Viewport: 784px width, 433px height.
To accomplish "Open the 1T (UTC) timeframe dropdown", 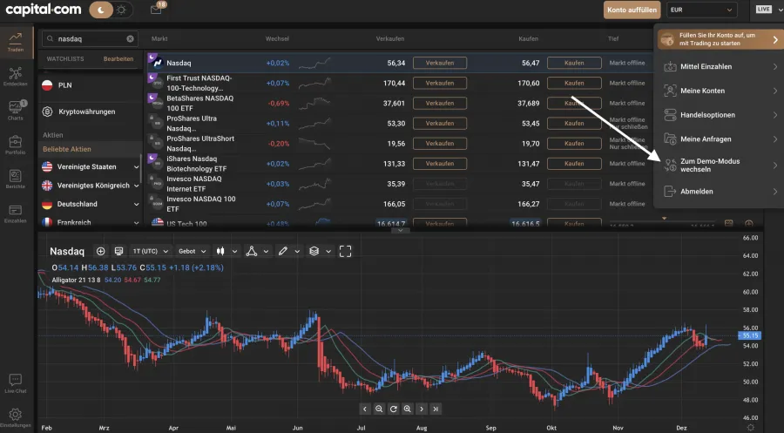I will (x=150, y=251).
